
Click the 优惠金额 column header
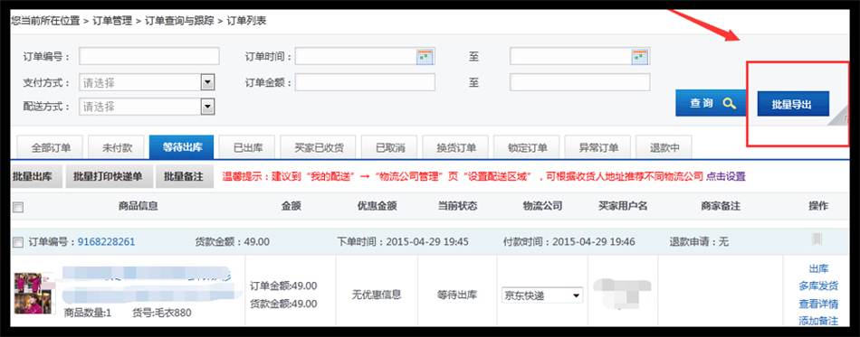(x=377, y=206)
